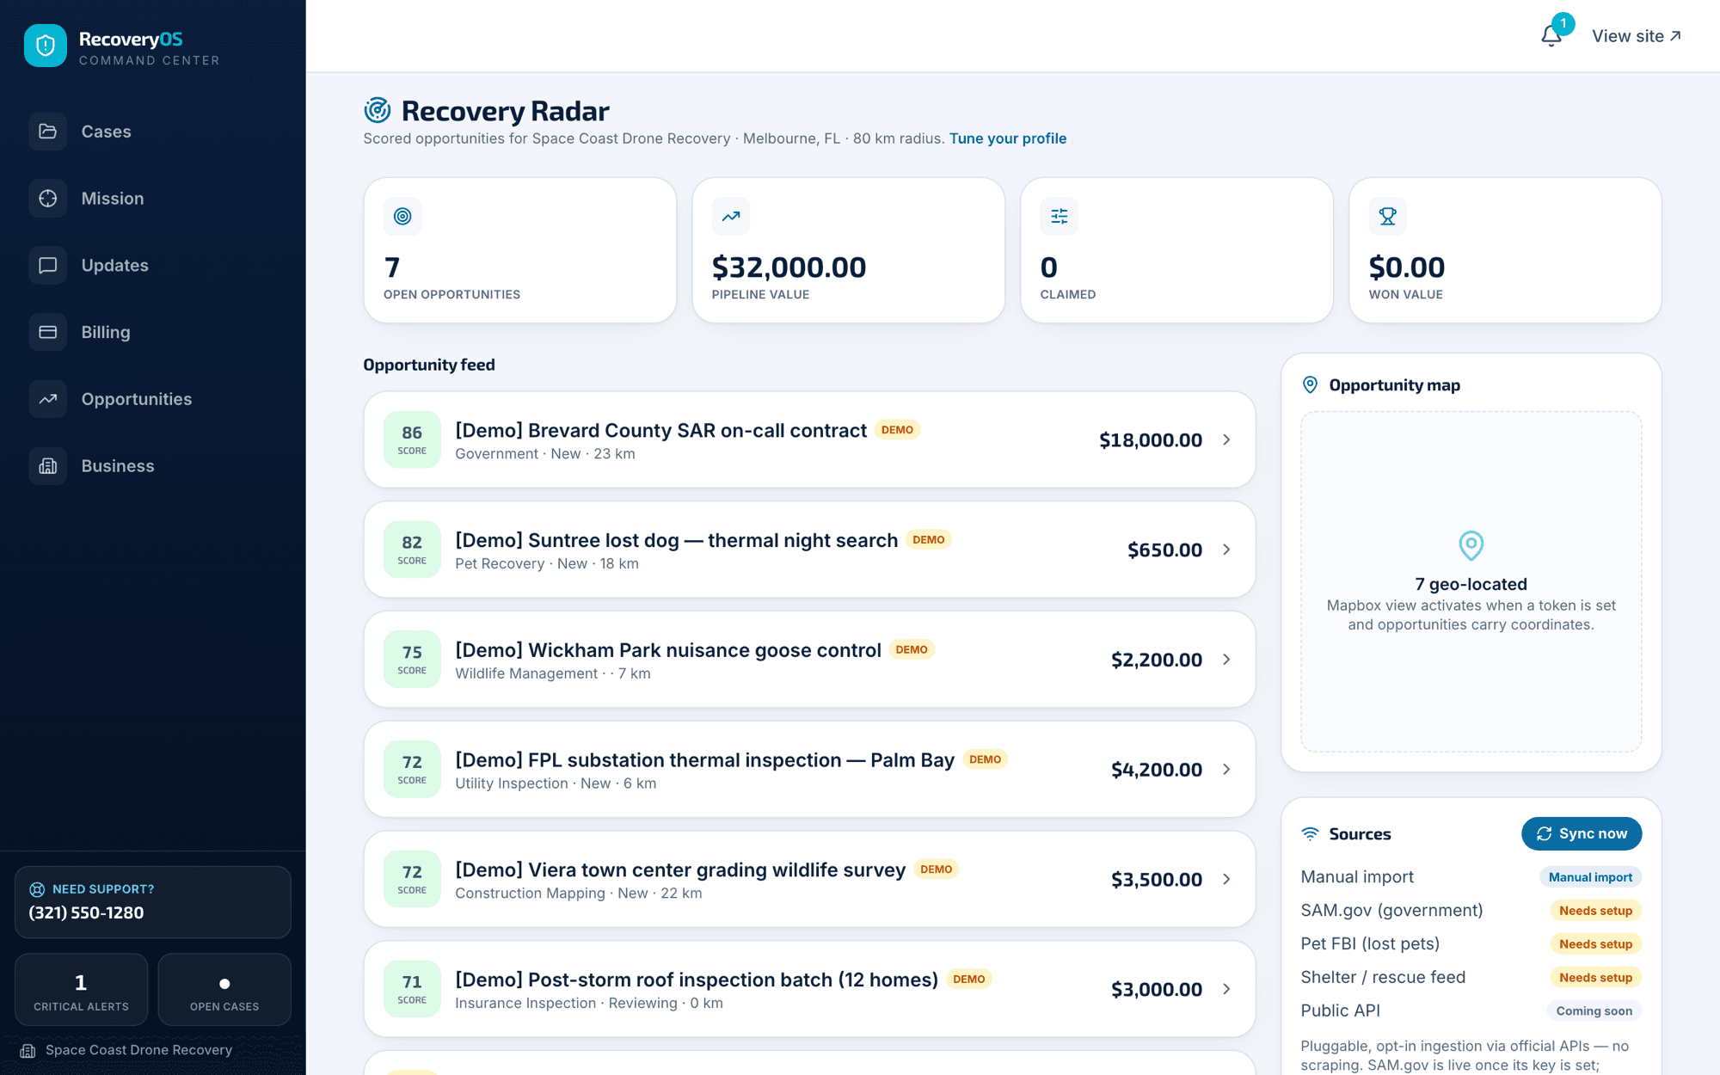The image size is (1720, 1075).
Task: Open the notifications bell icon
Action: pos(1551,36)
